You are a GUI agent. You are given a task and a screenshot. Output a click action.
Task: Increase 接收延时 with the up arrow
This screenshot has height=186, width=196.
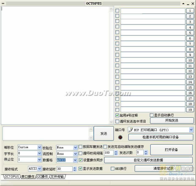pyautogui.click(x=74, y=168)
